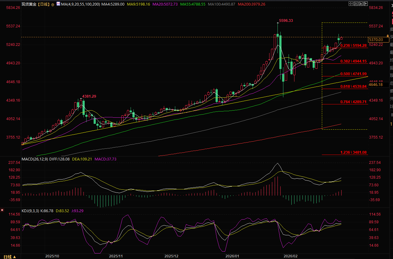
Task: Click the jump-to-start chart icon
Action: pyautogui.click(x=356, y=4)
